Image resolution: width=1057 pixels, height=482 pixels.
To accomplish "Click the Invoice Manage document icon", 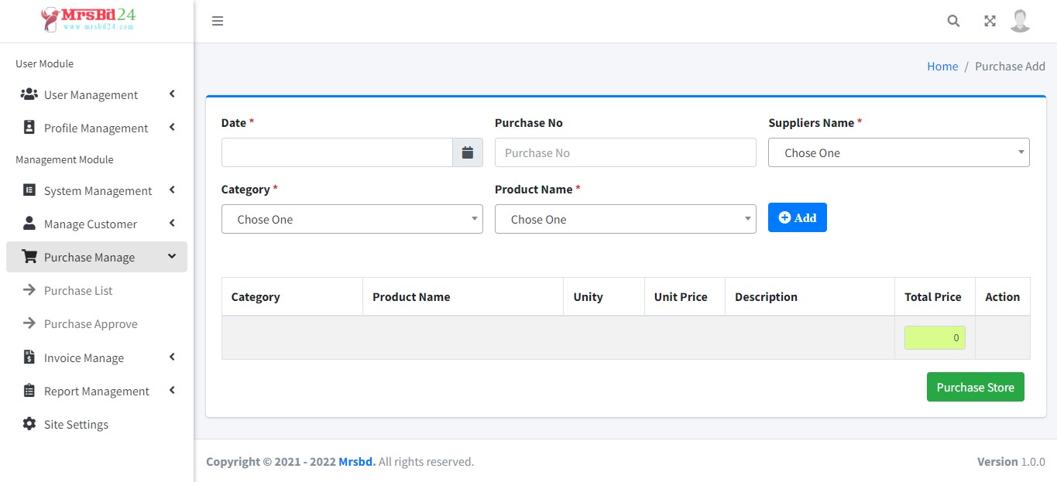I will pos(29,357).
